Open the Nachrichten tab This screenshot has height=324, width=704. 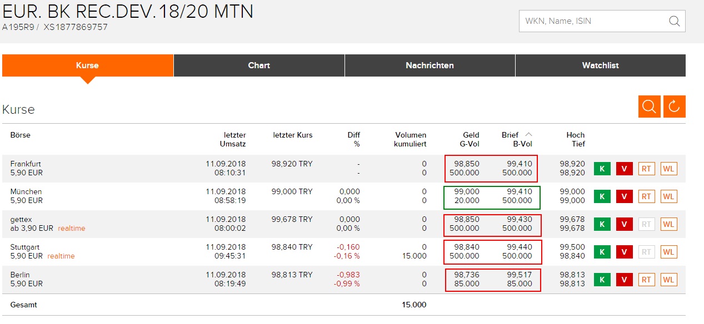point(430,65)
